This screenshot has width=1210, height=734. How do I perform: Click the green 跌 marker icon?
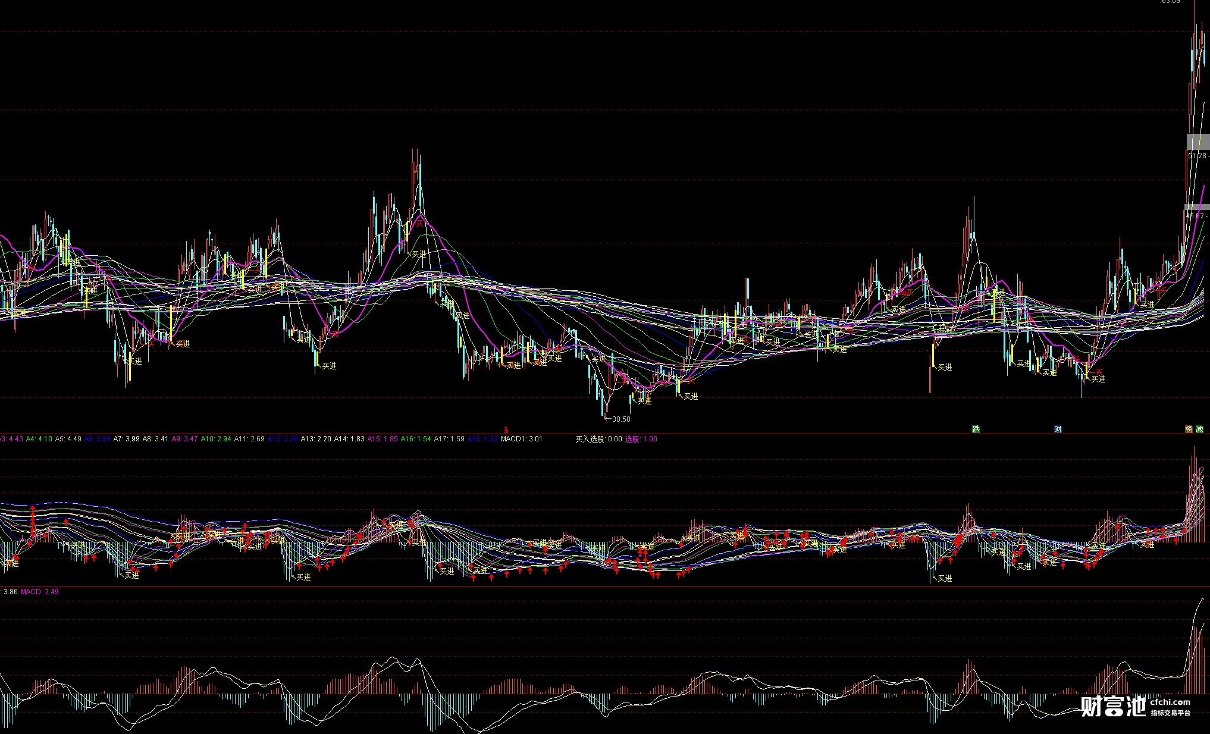[976, 429]
